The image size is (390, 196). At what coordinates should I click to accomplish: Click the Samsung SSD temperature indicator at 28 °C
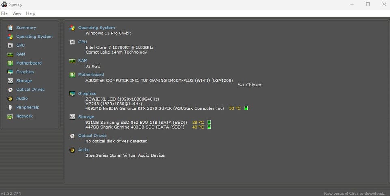click(209, 122)
